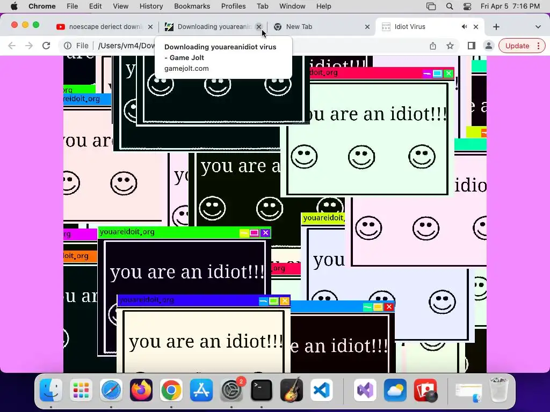Open App Store from the Dock
Viewport: 550px width, 412px height.
201,390
